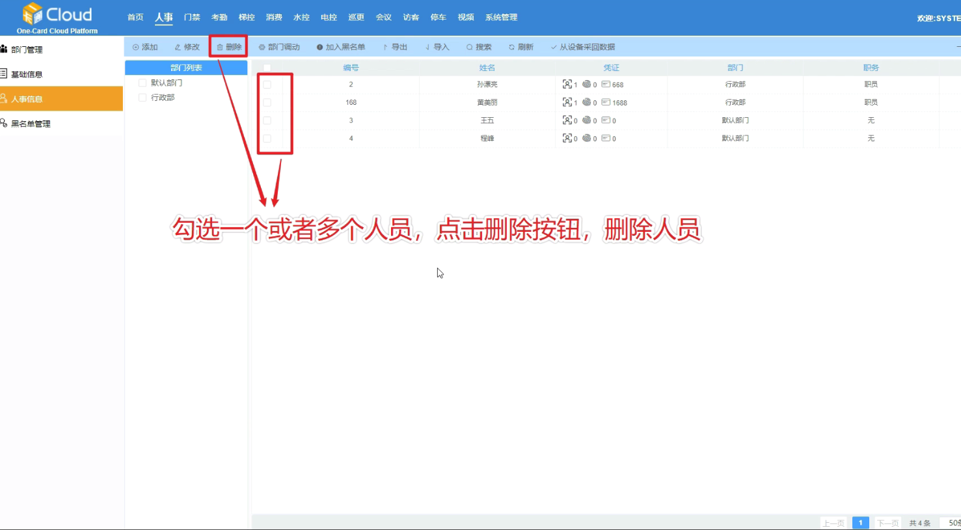Screen dimensions: 961x530
Task: Click the name cell 程峰
Action: pos(487,138)
